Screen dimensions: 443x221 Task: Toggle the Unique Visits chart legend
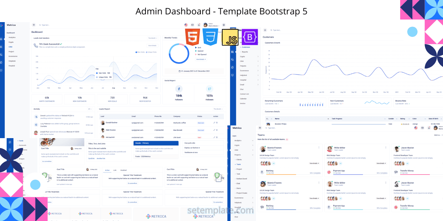(152, 52)
